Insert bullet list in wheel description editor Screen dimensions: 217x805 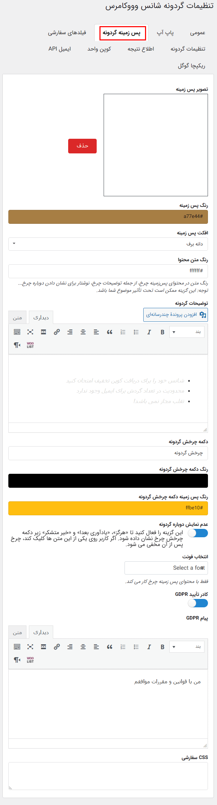coord(136,332)
